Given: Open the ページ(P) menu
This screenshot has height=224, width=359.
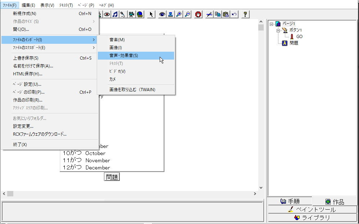Looking at the screenshot, I should tap(86, 5).
